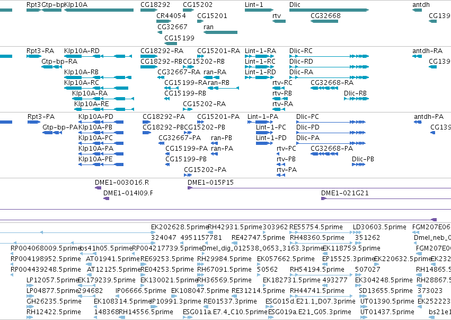Click the ran-PB protein label
Screen dimensions: 451x320
[x=222, y=138]
